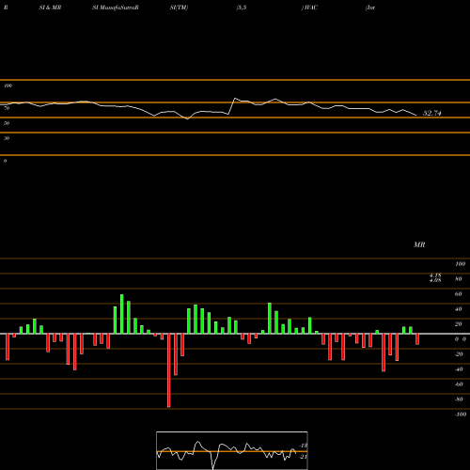The image size is (470, 470).
Task: Click the MR axis label -100
Action: pos(460,415)
